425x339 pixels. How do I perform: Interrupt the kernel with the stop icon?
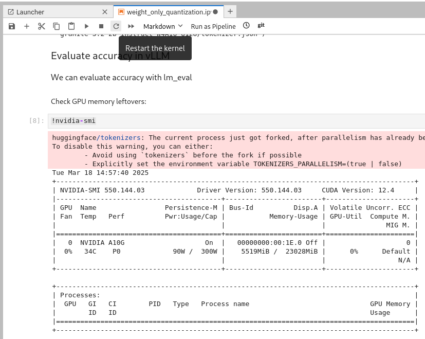point(101,26)
